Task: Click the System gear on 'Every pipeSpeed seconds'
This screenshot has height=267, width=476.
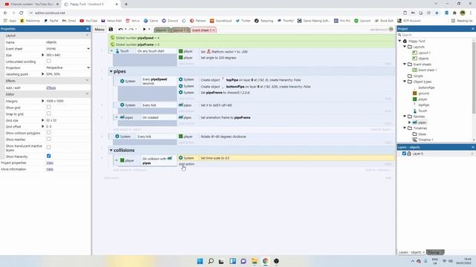Action: pos(122,81)
